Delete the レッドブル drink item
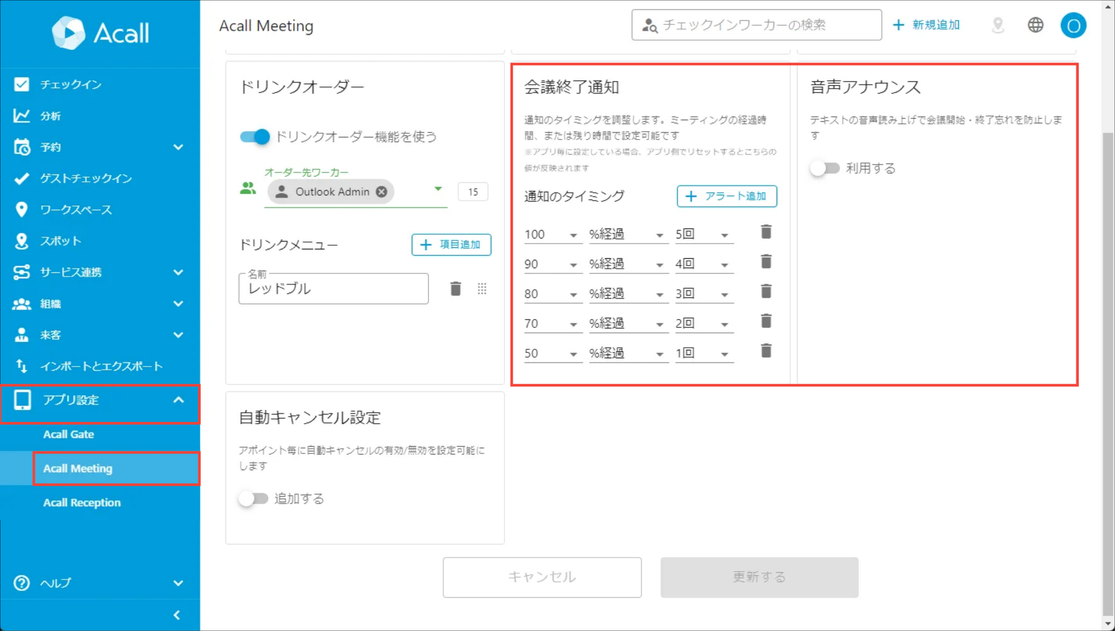This screenshot has height=631, width=1115. click(x=455, y=288)
